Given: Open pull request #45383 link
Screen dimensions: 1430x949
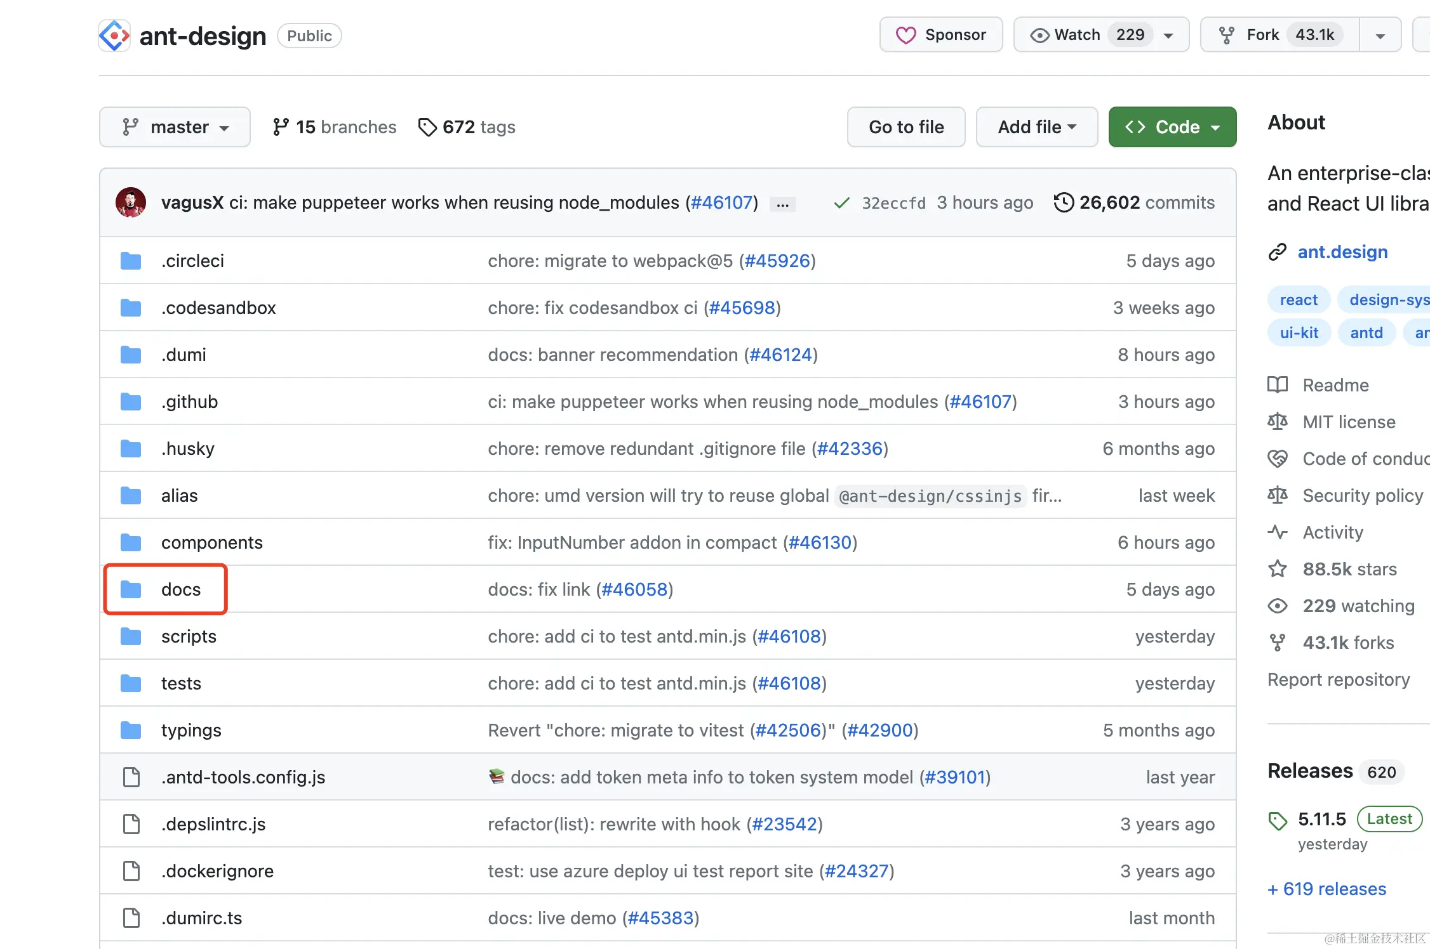Looking at the screenshot, I should tap(660, 918).
